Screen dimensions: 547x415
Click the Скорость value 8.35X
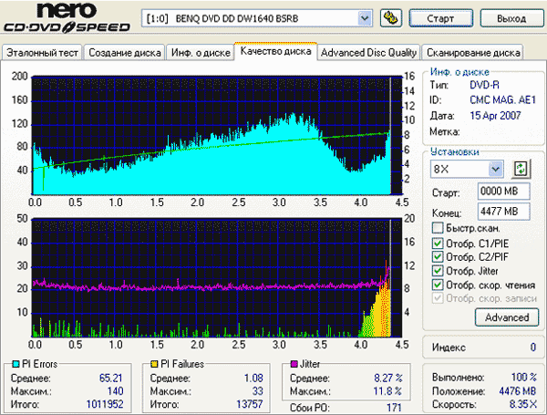point(522,404)
